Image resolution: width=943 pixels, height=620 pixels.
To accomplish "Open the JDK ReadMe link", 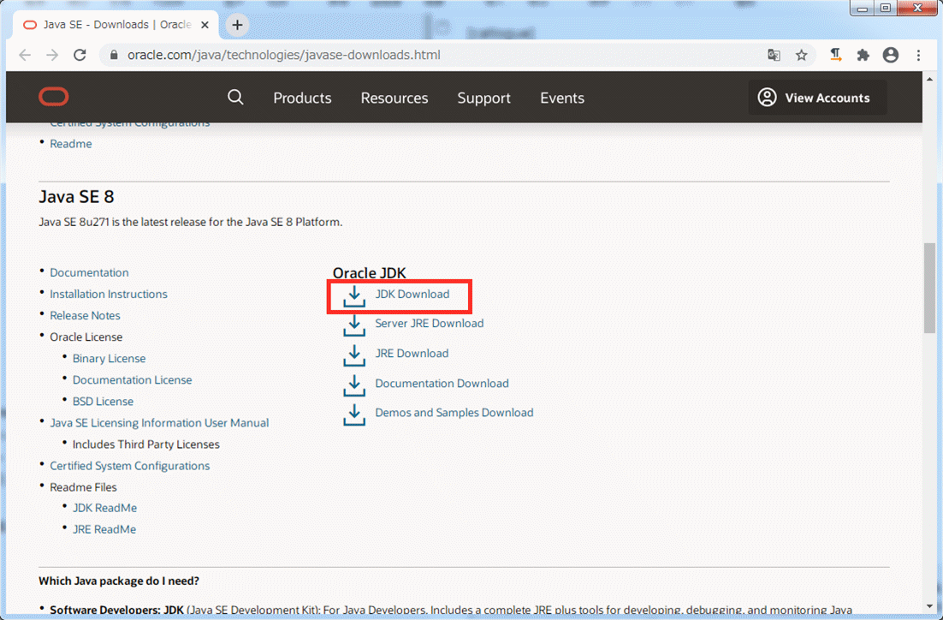I will (104, 508).
